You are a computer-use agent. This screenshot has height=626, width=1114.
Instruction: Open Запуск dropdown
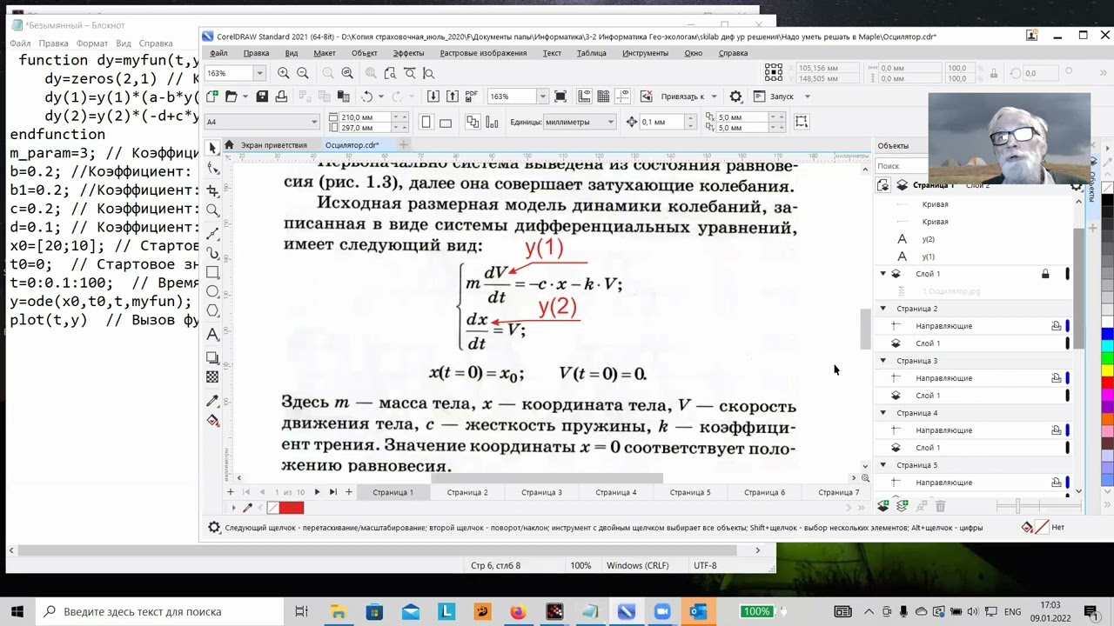[807, 97]
